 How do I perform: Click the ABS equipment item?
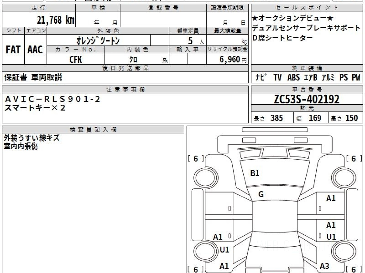(294, 78)
